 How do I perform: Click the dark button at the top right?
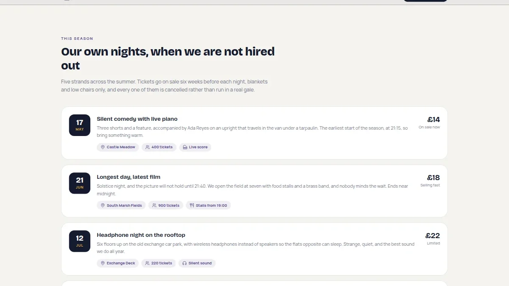(425, 1)
